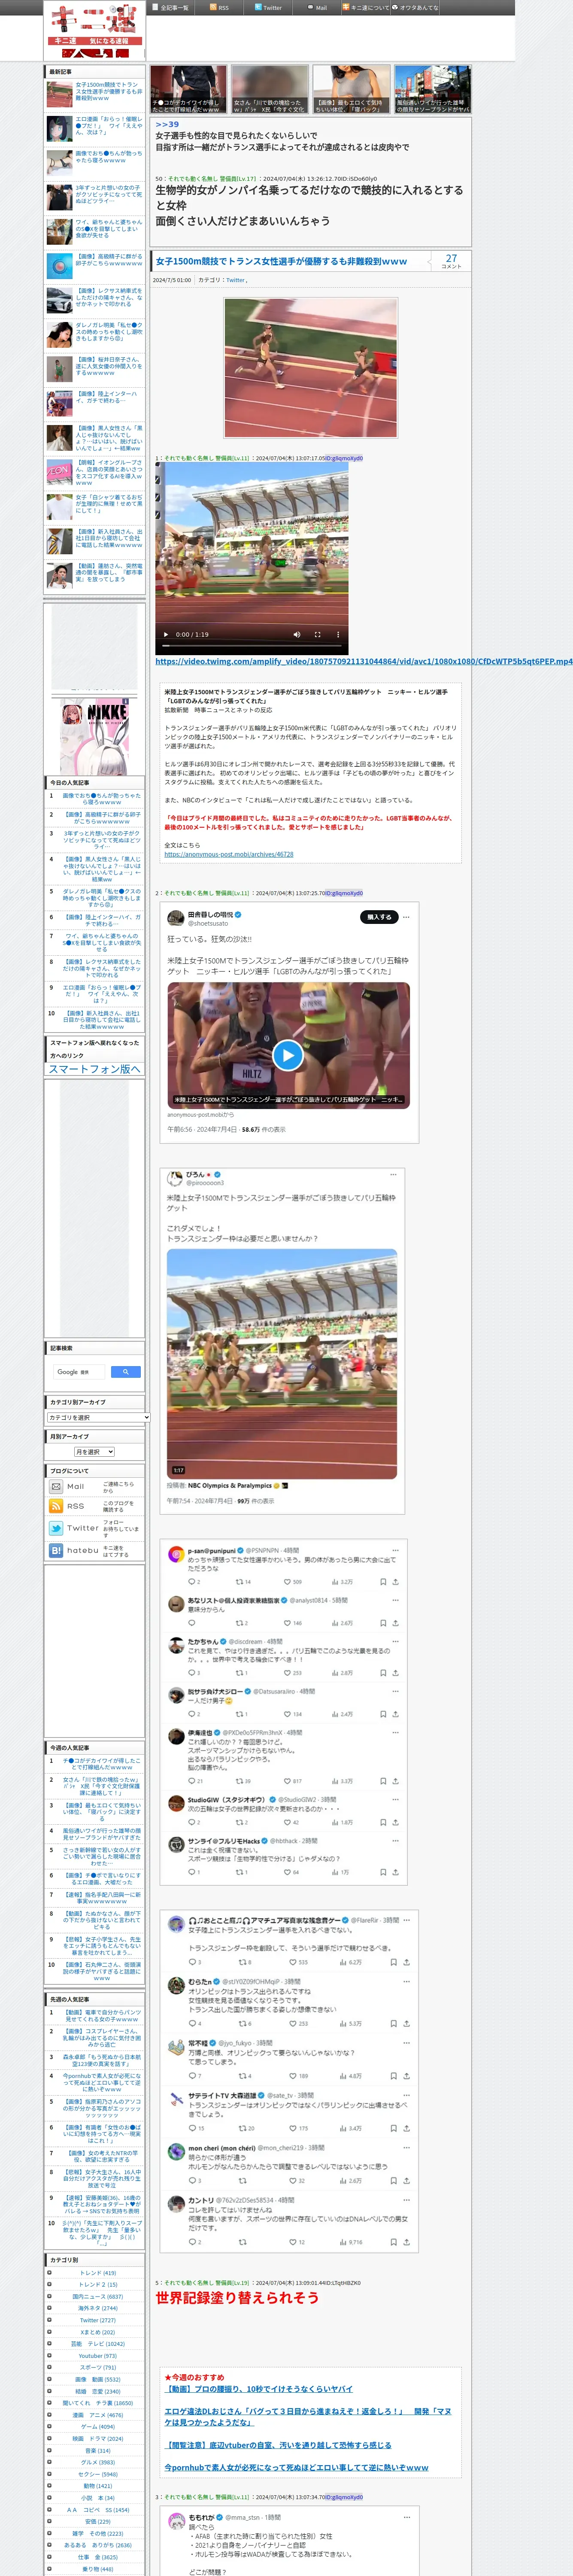
Task: Click the orange RSS icon in sidebar
Action: [x=56, y=1506]
